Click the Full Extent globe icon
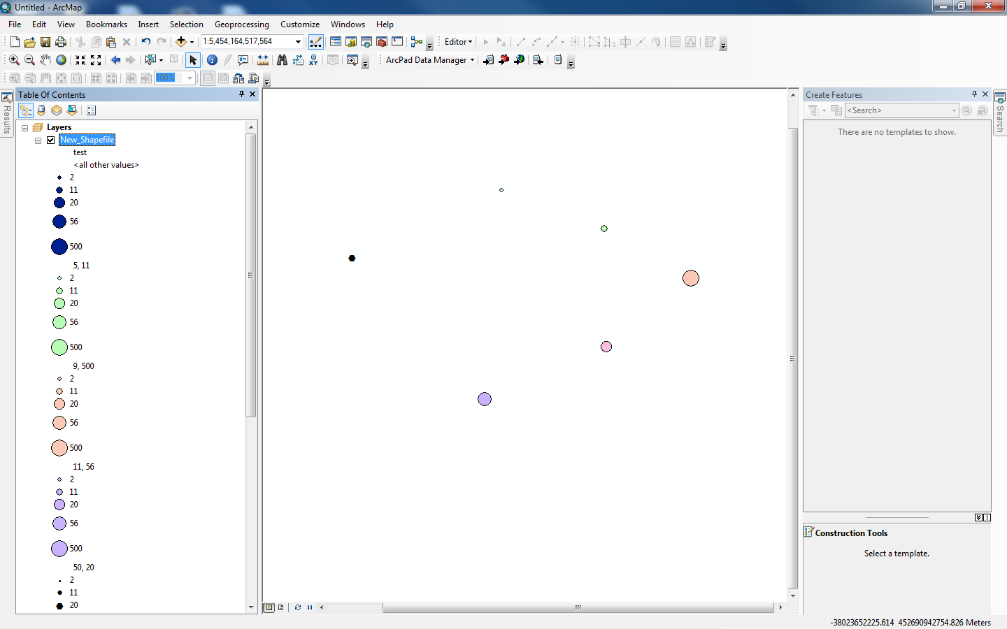 click(61, 60)
